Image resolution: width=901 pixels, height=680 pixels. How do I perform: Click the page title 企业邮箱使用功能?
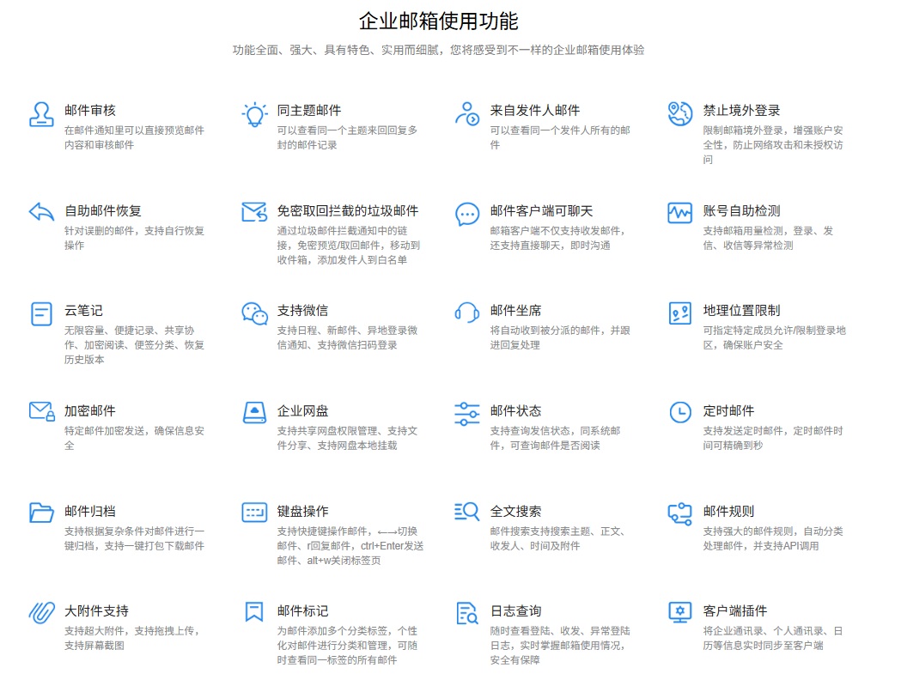(x=439, y=21)
